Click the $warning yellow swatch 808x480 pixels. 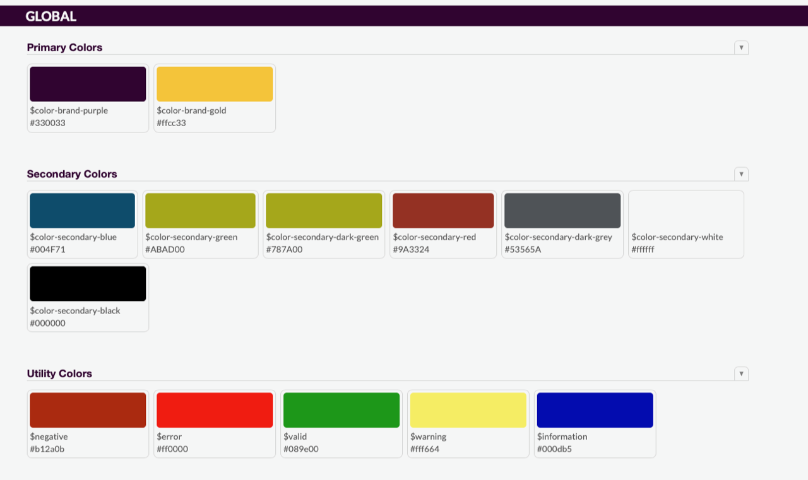[x=468, y=410]
